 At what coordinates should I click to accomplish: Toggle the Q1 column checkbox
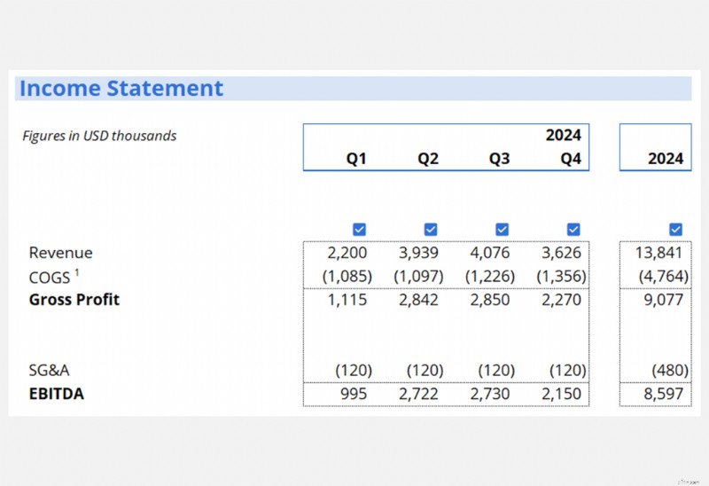click(x=359, y=230)
